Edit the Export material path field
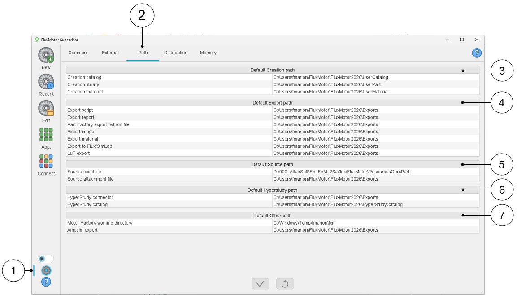This screenshot has height=300, width=517. pos(376,139)
